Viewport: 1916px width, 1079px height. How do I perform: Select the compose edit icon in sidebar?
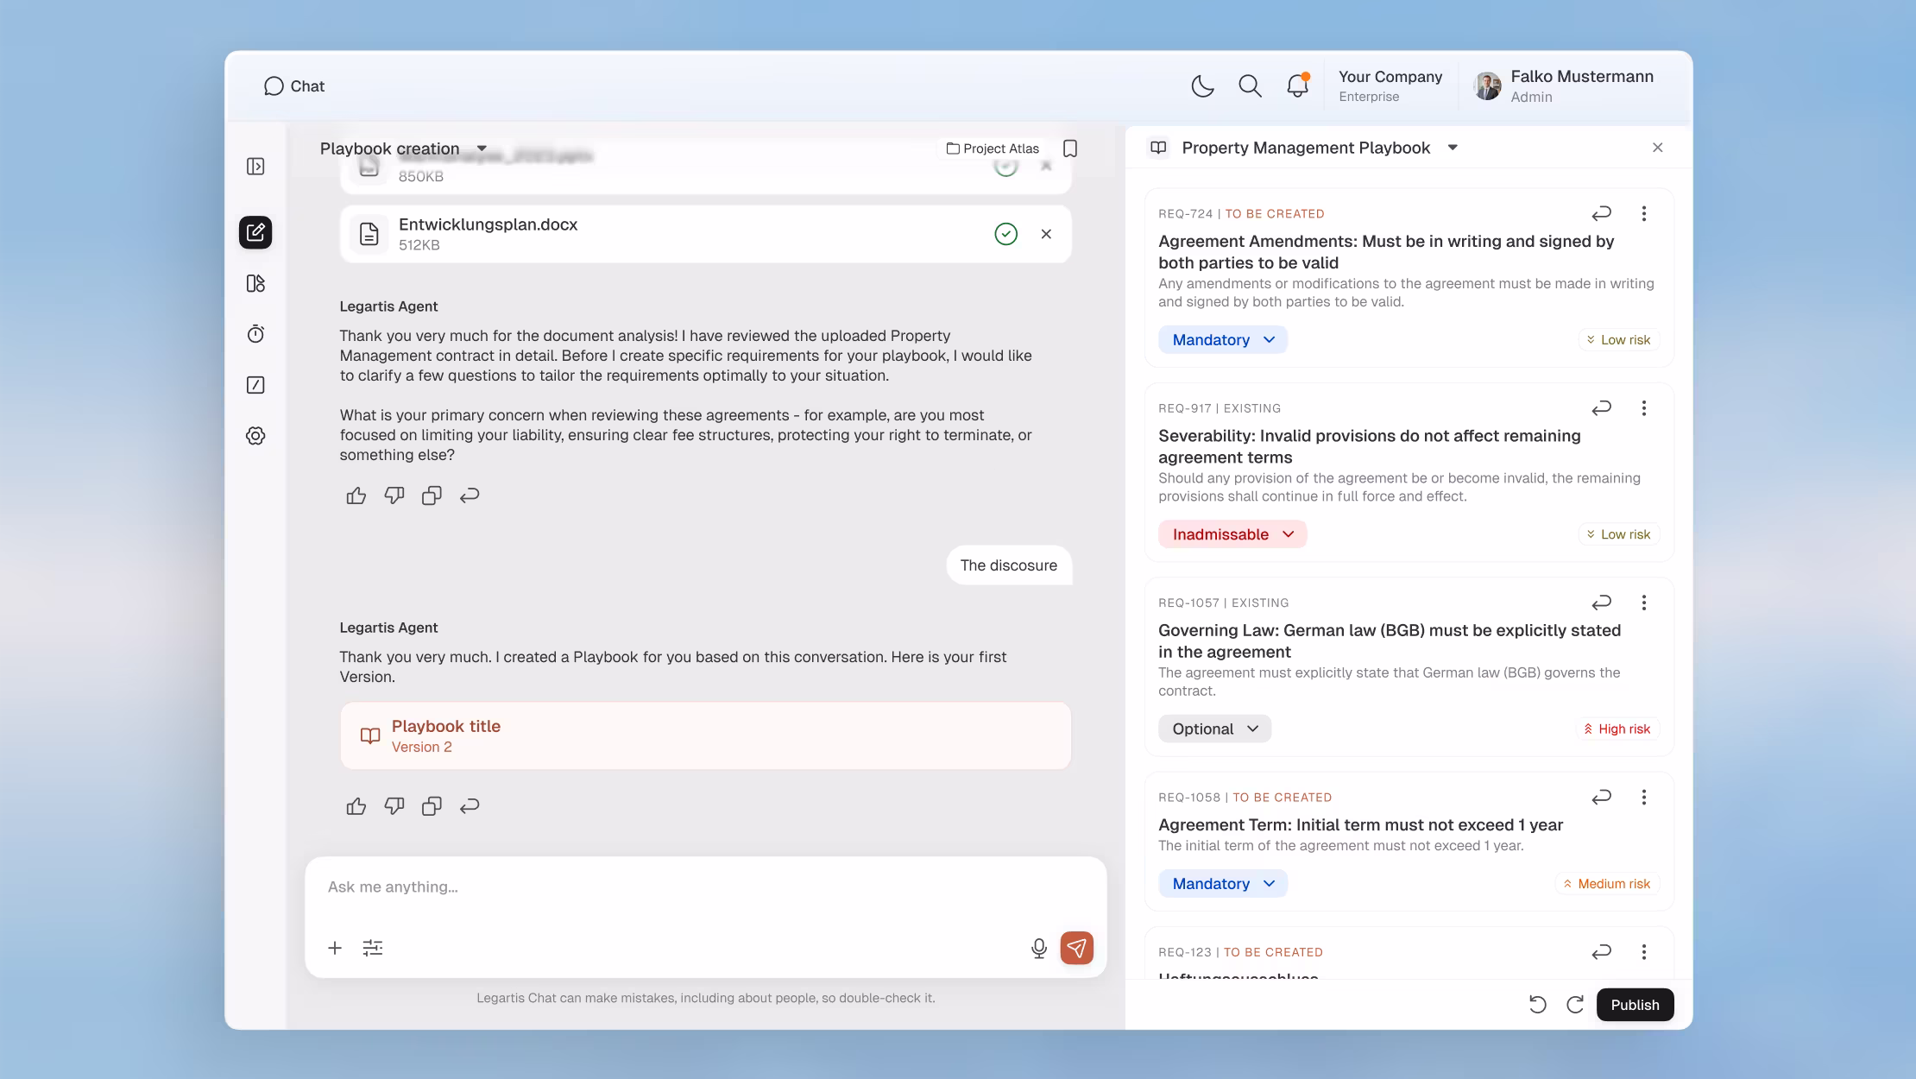pyautogui.click(x=255, y=232)
